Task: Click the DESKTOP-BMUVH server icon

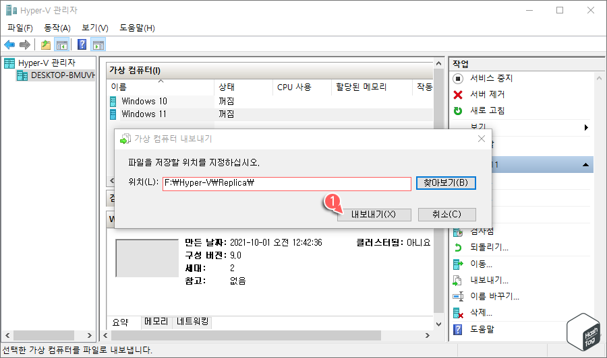Action: [x=22, y=75]
